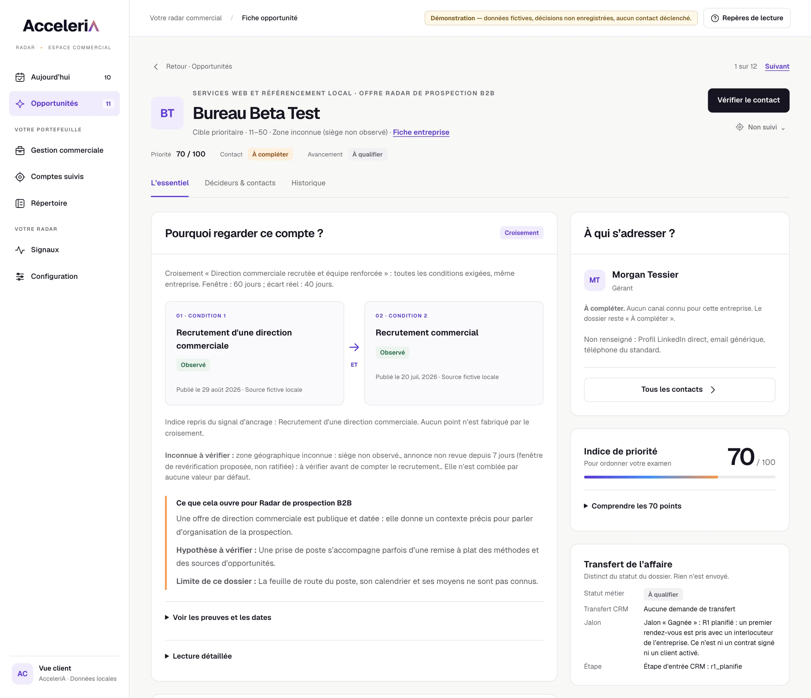Expand the Lecture détaillée section
The width and height of the screenshot is (811, 698).
199,656
